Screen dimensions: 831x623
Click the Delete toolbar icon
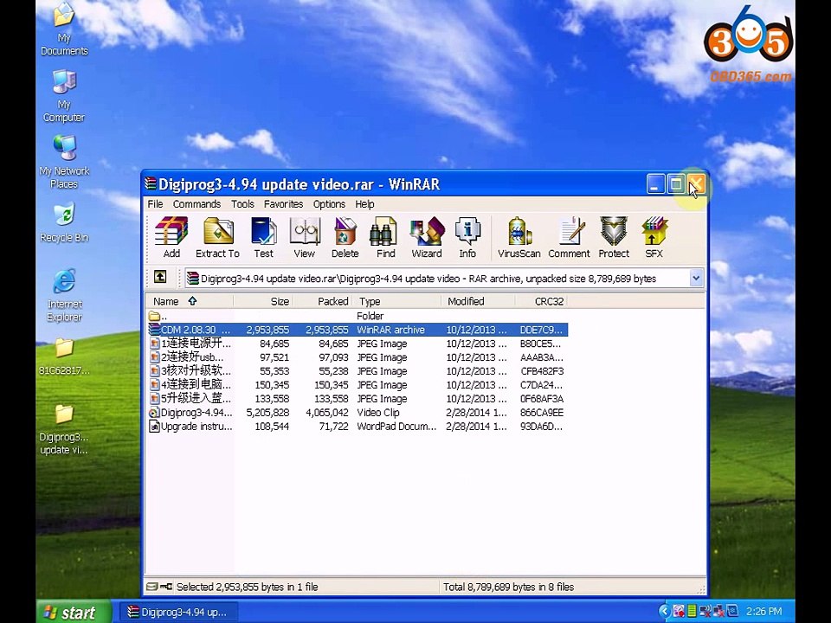[x=345, y=237]
